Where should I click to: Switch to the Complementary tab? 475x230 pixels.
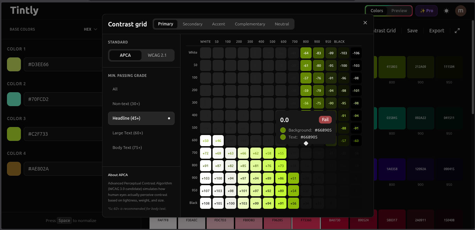click(250, 24)
